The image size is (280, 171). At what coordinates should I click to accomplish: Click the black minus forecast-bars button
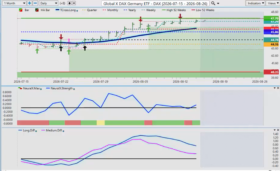(x=74, y=3)
